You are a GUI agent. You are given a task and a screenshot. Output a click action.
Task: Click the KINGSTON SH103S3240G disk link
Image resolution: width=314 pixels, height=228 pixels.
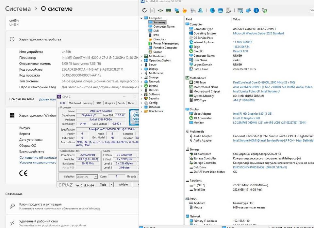pos(260,167)
